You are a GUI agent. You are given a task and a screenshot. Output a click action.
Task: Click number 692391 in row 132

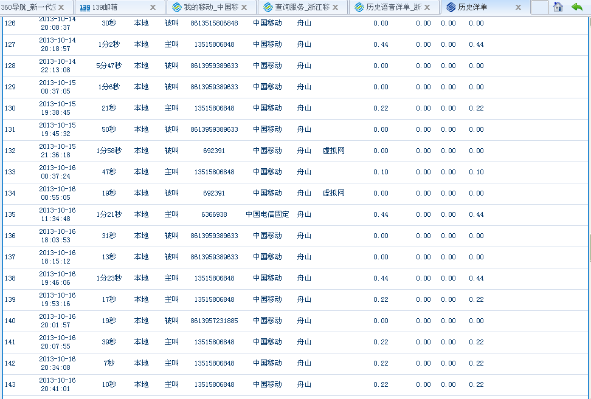[x=214, y=151]
